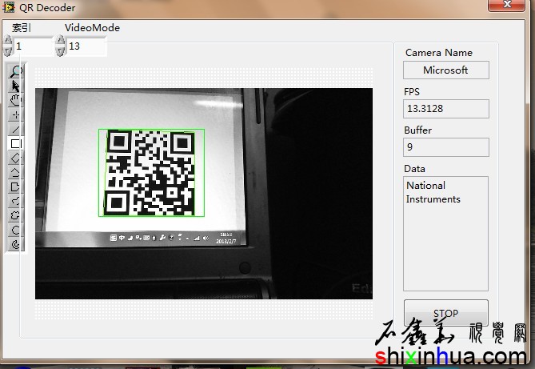Click the Buffer label
This screenshot has height=369, width=535.
click(x=417, y=130)
